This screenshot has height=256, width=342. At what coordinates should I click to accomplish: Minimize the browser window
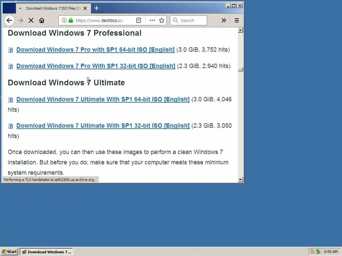tap(228, 5)
